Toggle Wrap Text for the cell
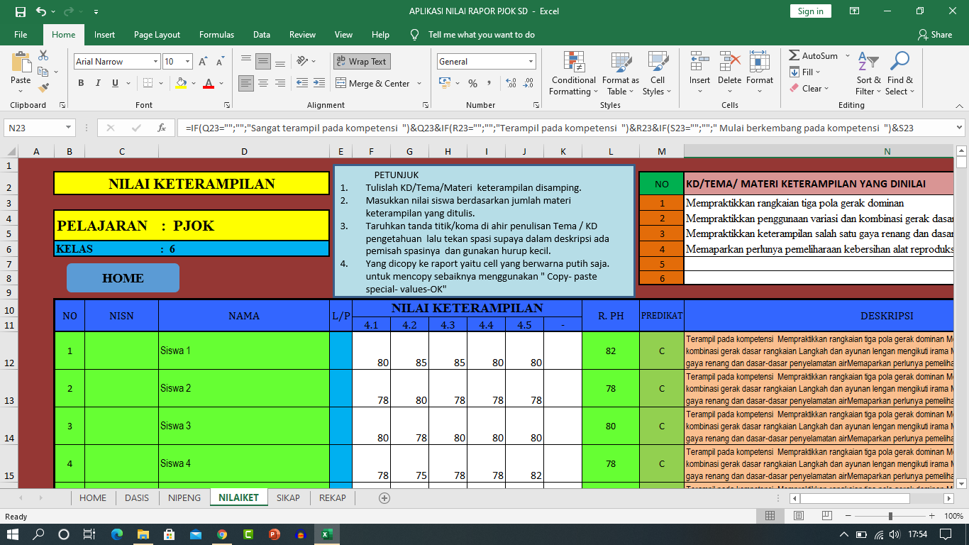Image resolution: width=969 pixels, height=545 pixels. click(x=362, y=62)
